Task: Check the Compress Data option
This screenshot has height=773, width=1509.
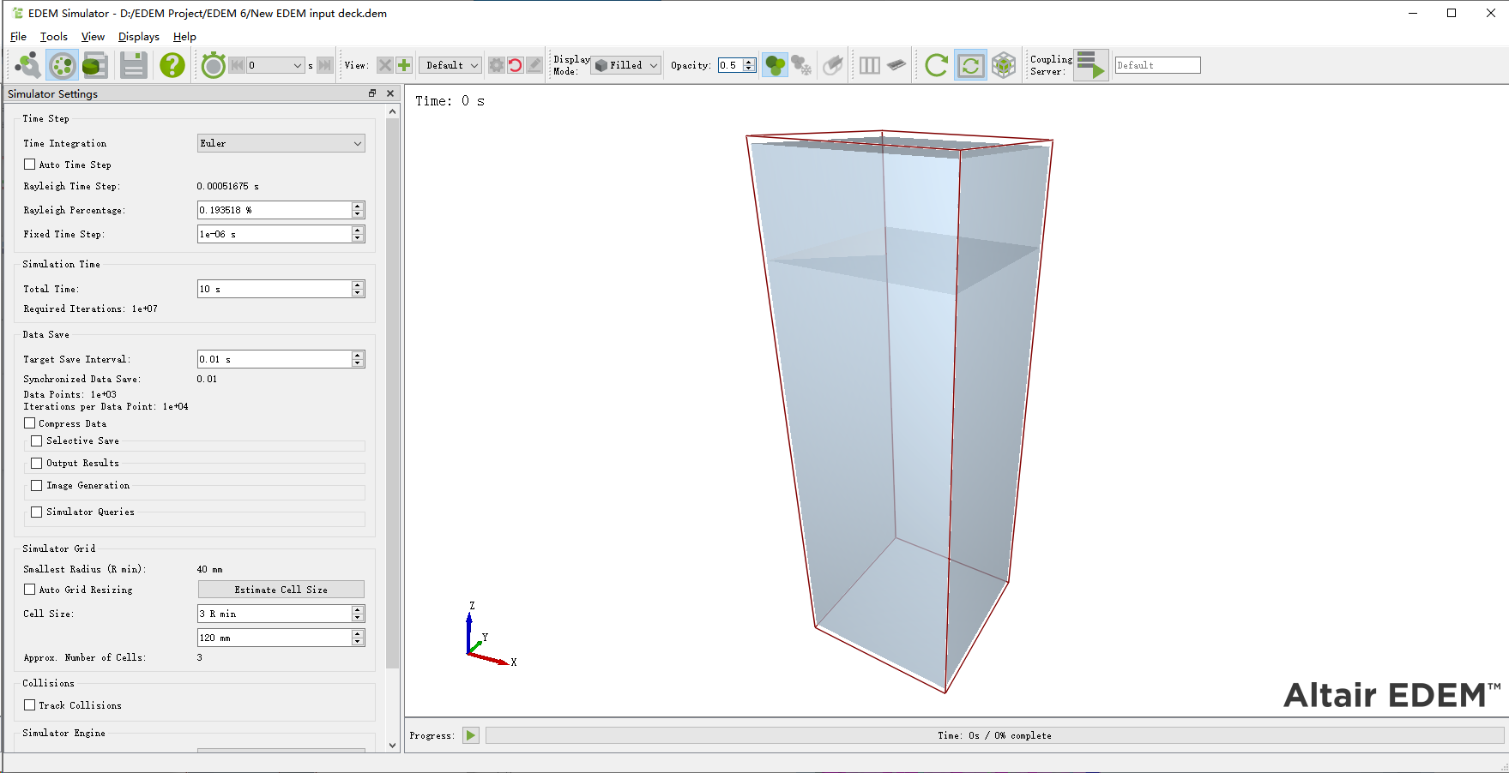Action: 30,423
